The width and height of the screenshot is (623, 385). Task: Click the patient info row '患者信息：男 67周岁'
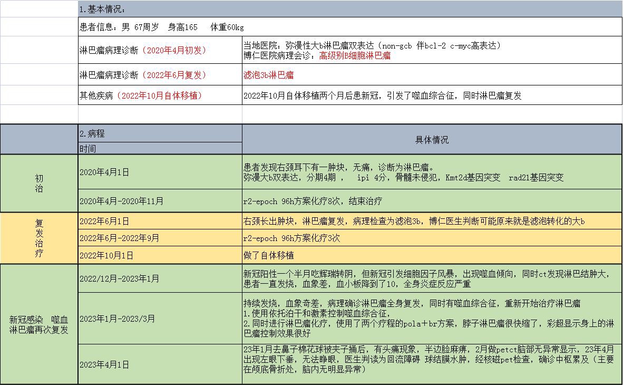tap(350, 27)
